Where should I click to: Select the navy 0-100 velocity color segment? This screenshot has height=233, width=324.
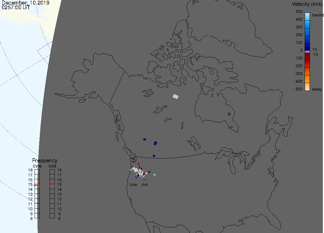pyautogui.click(x=307, y=47)
